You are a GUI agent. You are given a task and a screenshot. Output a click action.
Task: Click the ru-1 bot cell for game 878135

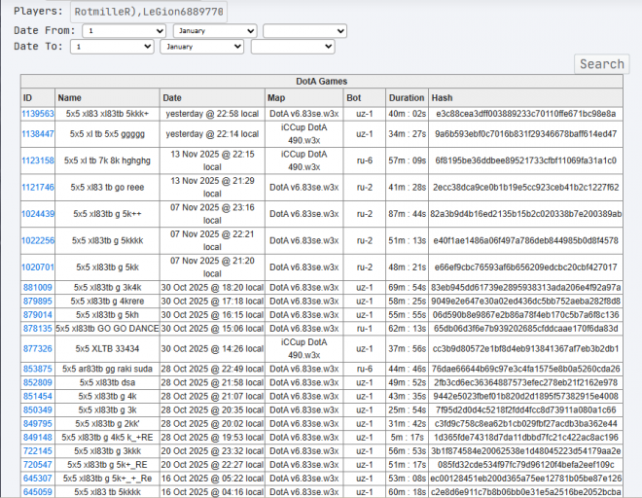pos(365,329)
